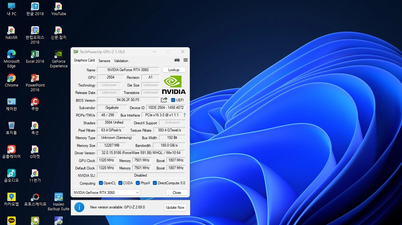Click the Device ID value 10DE 2504
The height and width of the screenshot is (225, 402).
click(x=166, y=107)
